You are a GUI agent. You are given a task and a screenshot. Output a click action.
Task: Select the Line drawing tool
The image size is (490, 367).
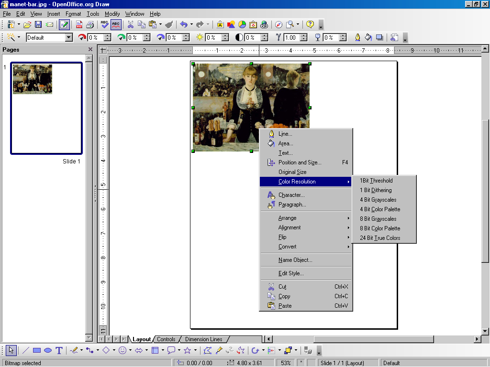(26, 350)
